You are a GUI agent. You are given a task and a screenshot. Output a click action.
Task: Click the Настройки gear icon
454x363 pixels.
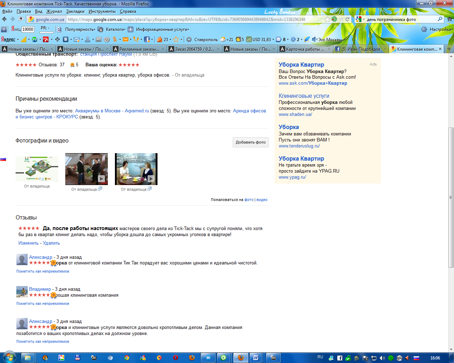(424, 29)
